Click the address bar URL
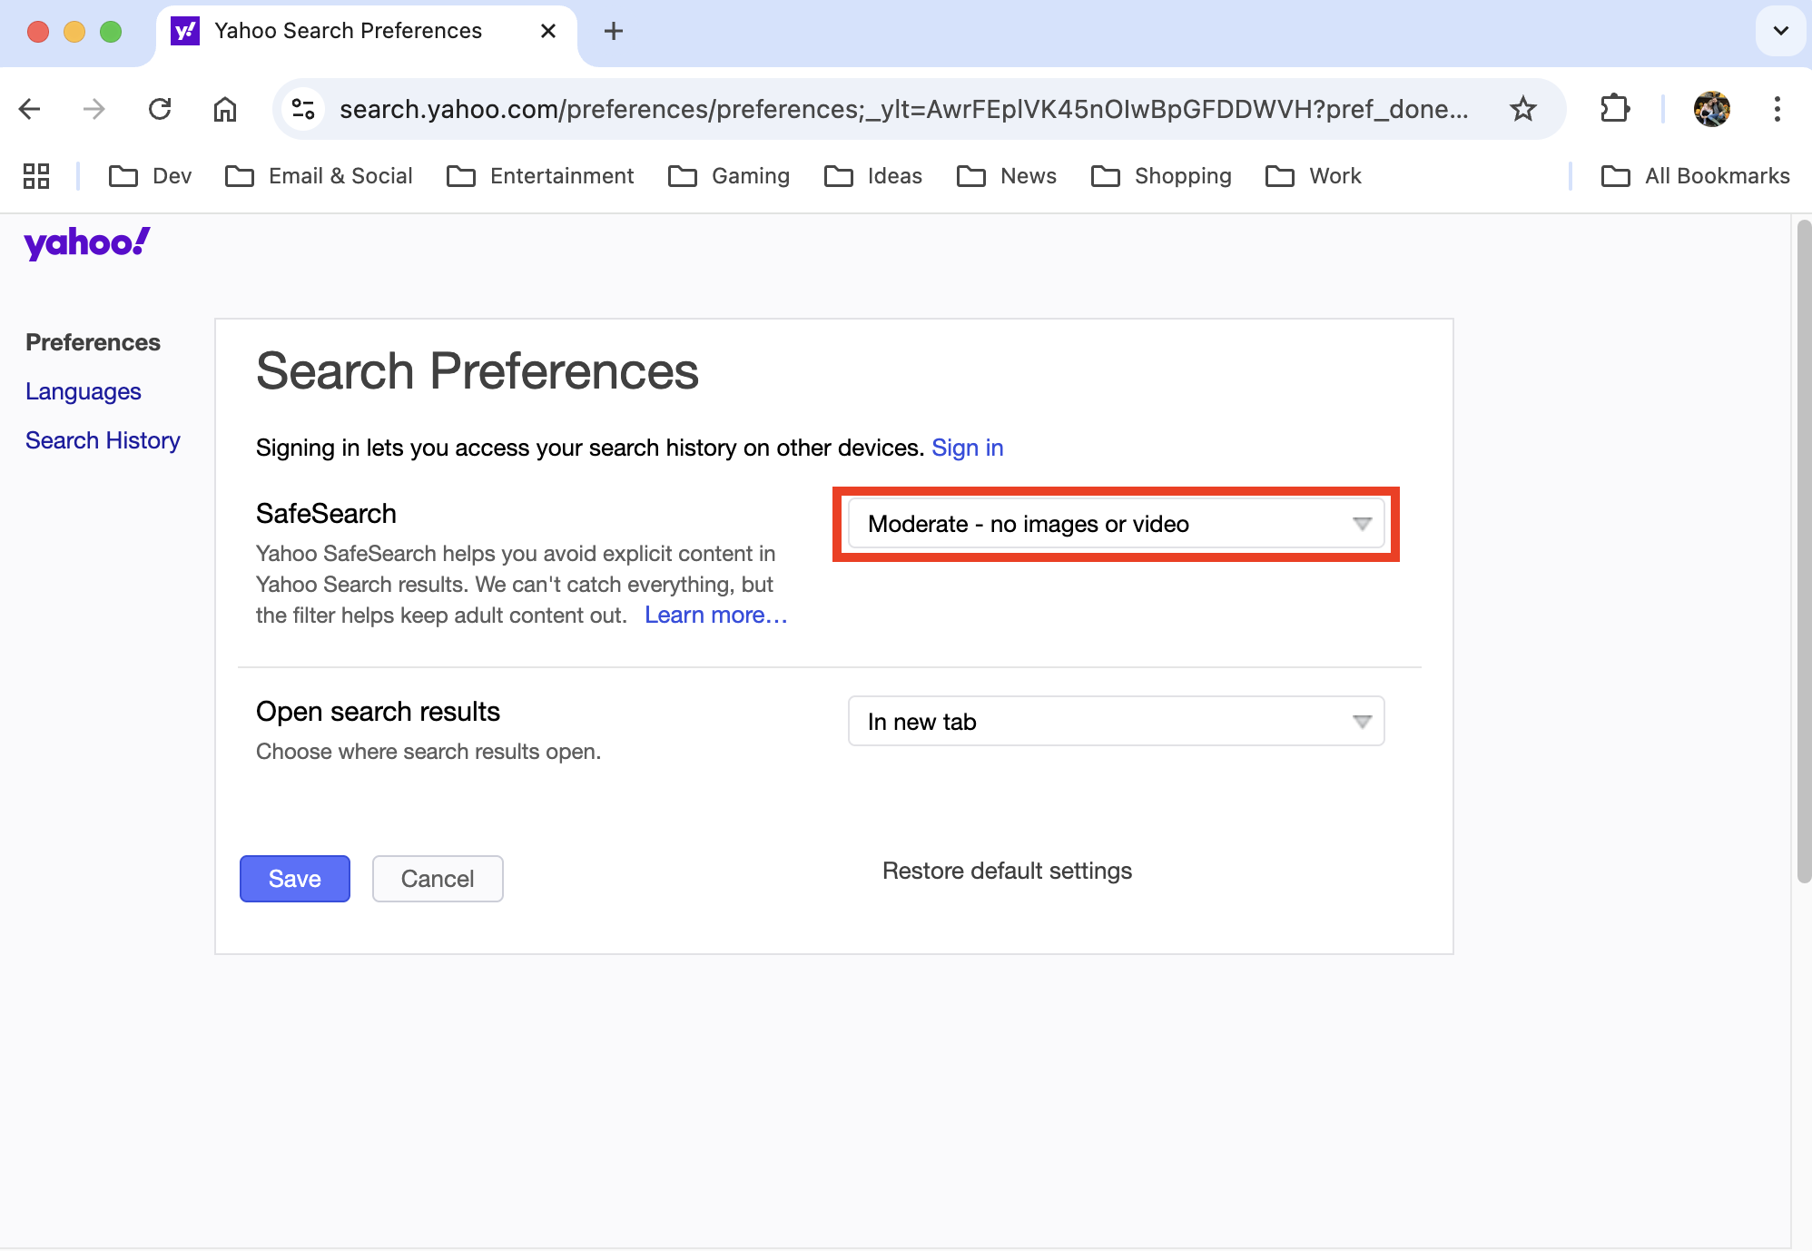The image size is (1812, 1251). point(903,110)
